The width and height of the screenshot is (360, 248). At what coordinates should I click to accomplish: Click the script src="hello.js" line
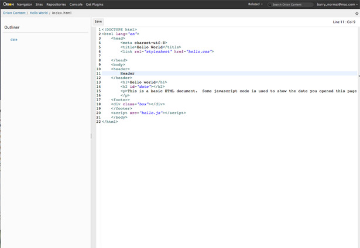[148, 113]
